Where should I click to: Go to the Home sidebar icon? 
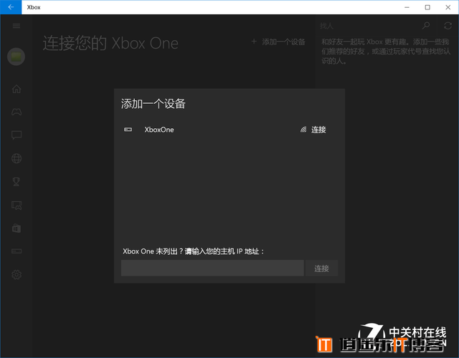click(16, 89)
